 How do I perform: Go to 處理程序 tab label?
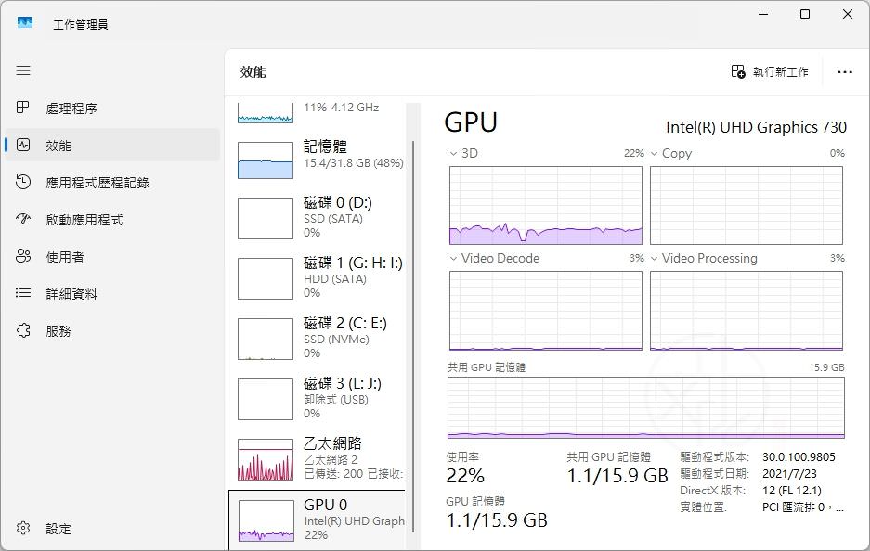point(71,109)
